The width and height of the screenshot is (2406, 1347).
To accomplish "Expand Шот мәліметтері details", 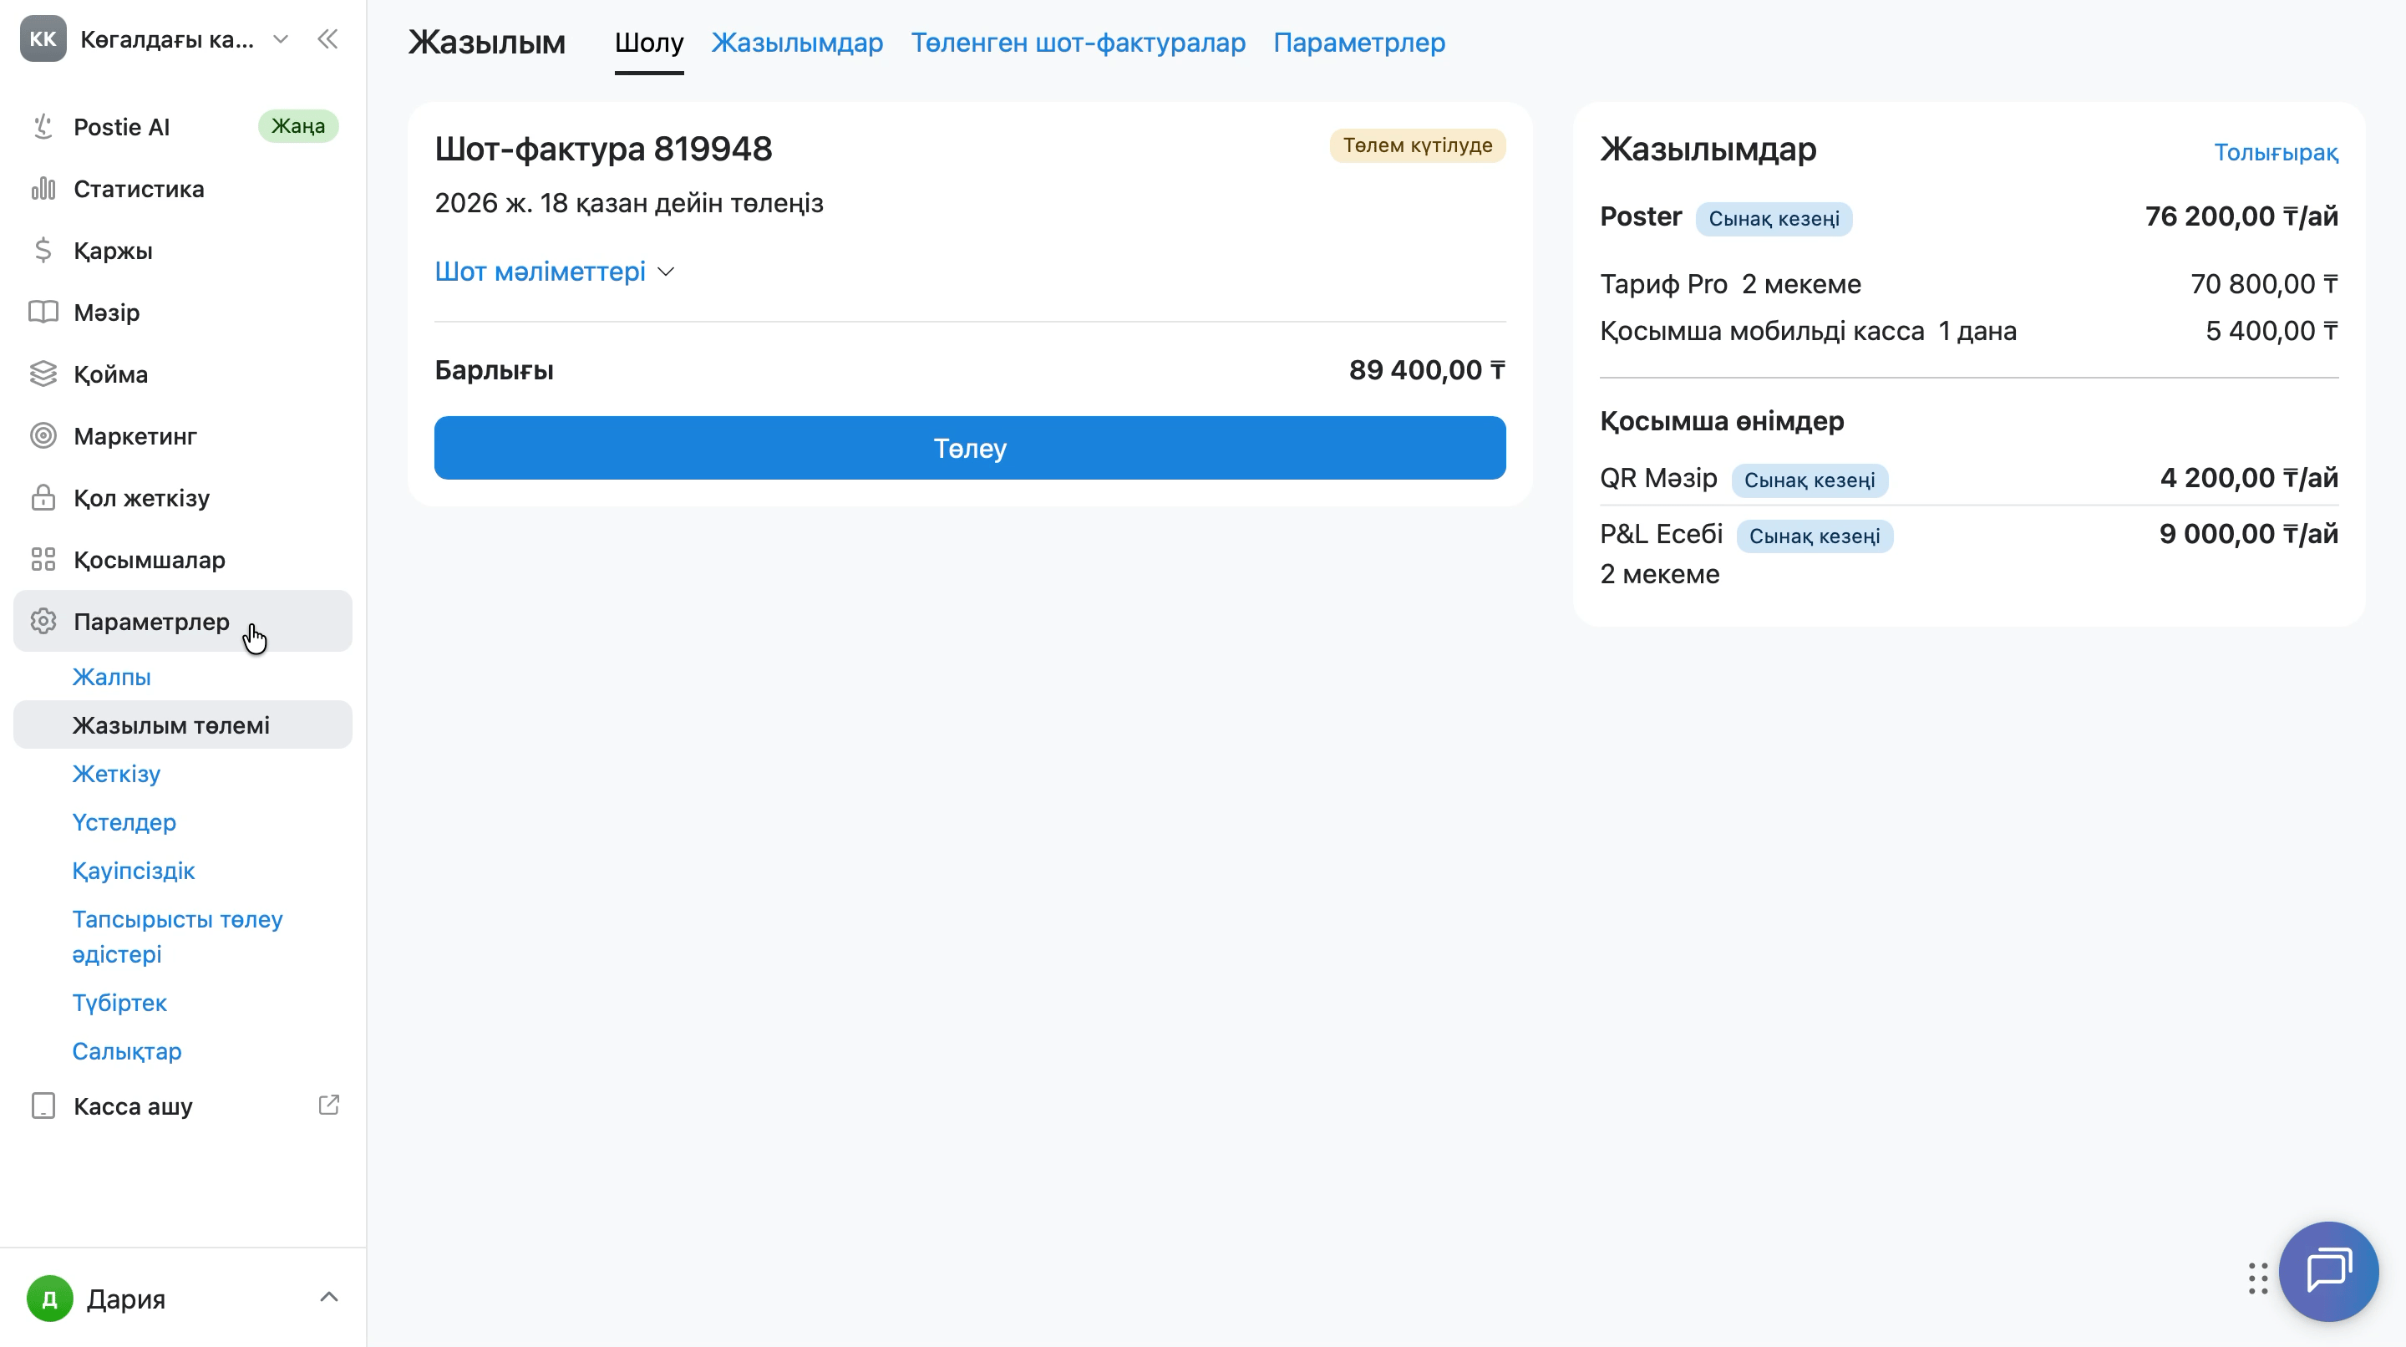I will [x=555, y=272].
